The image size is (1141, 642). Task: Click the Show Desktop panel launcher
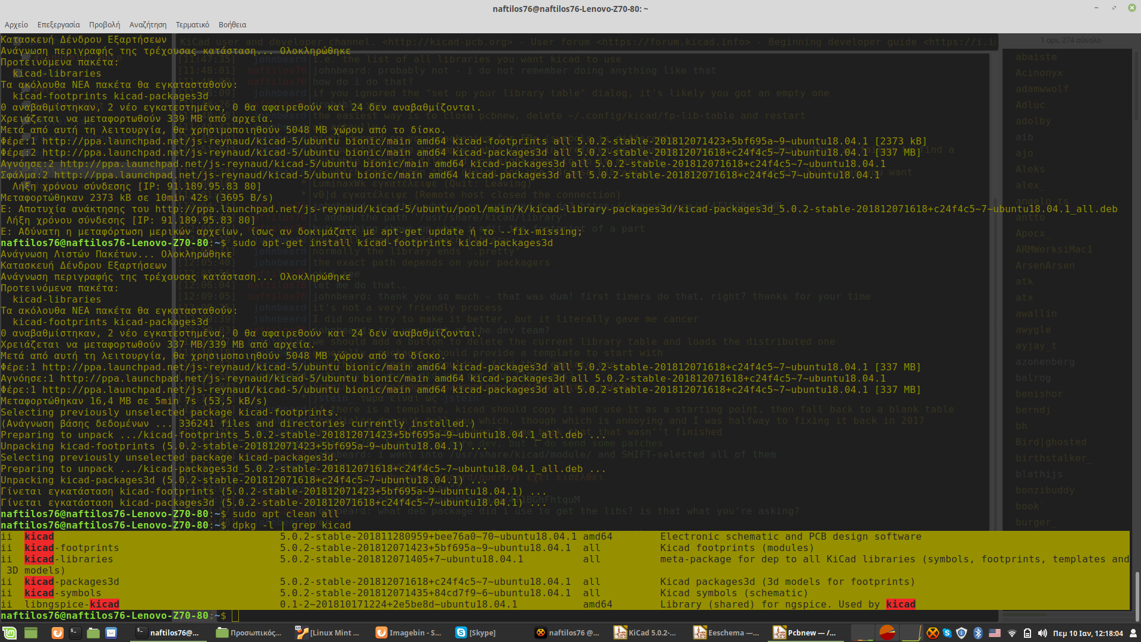point(31,633)
